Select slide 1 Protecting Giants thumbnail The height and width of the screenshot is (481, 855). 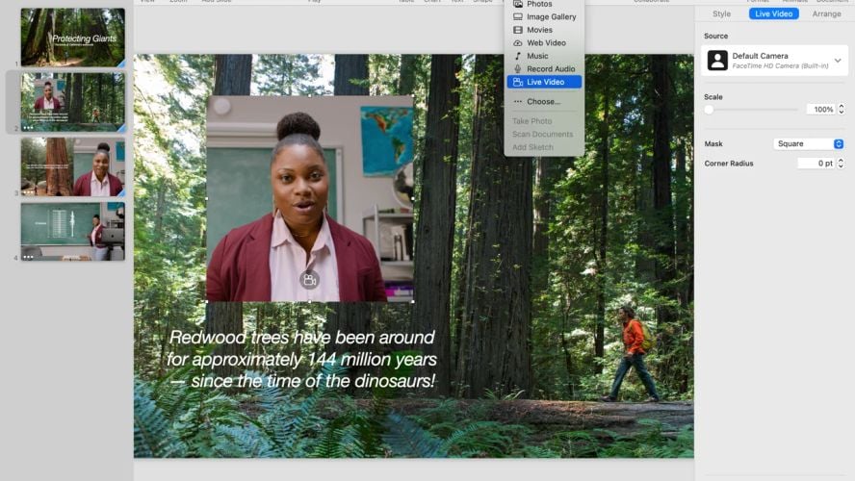(x=73, y=38)
